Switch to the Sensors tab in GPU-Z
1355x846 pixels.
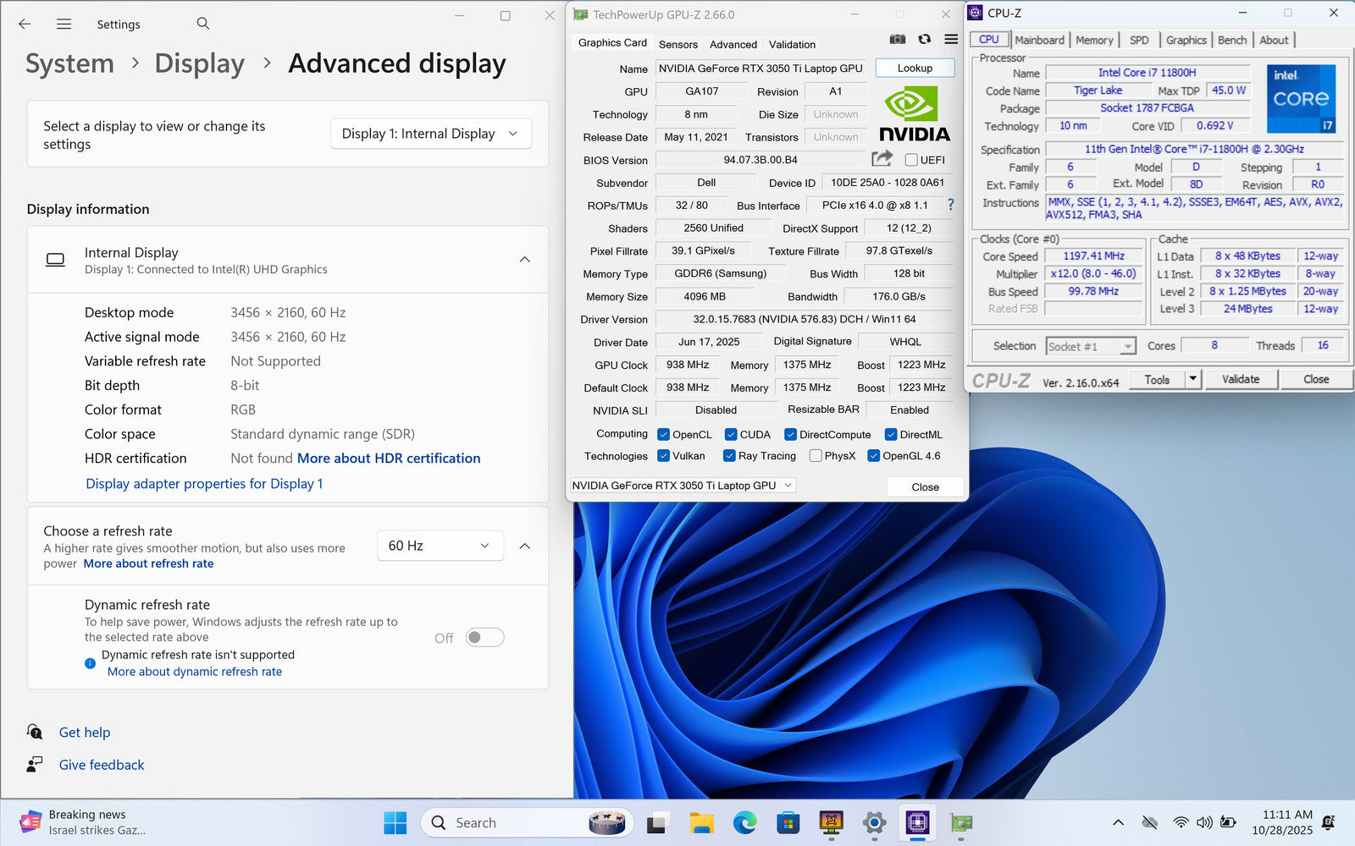point(677,44)
